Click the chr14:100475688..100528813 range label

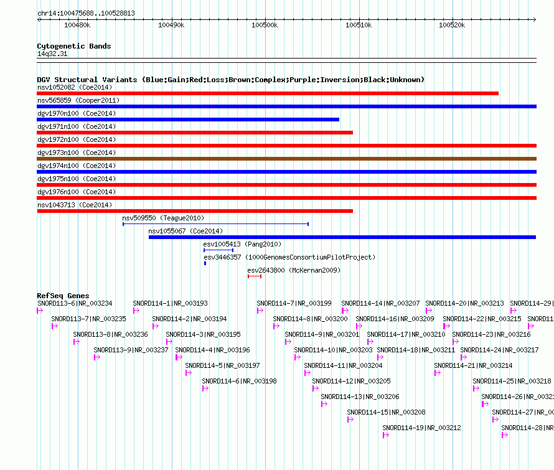coord(86,14)
